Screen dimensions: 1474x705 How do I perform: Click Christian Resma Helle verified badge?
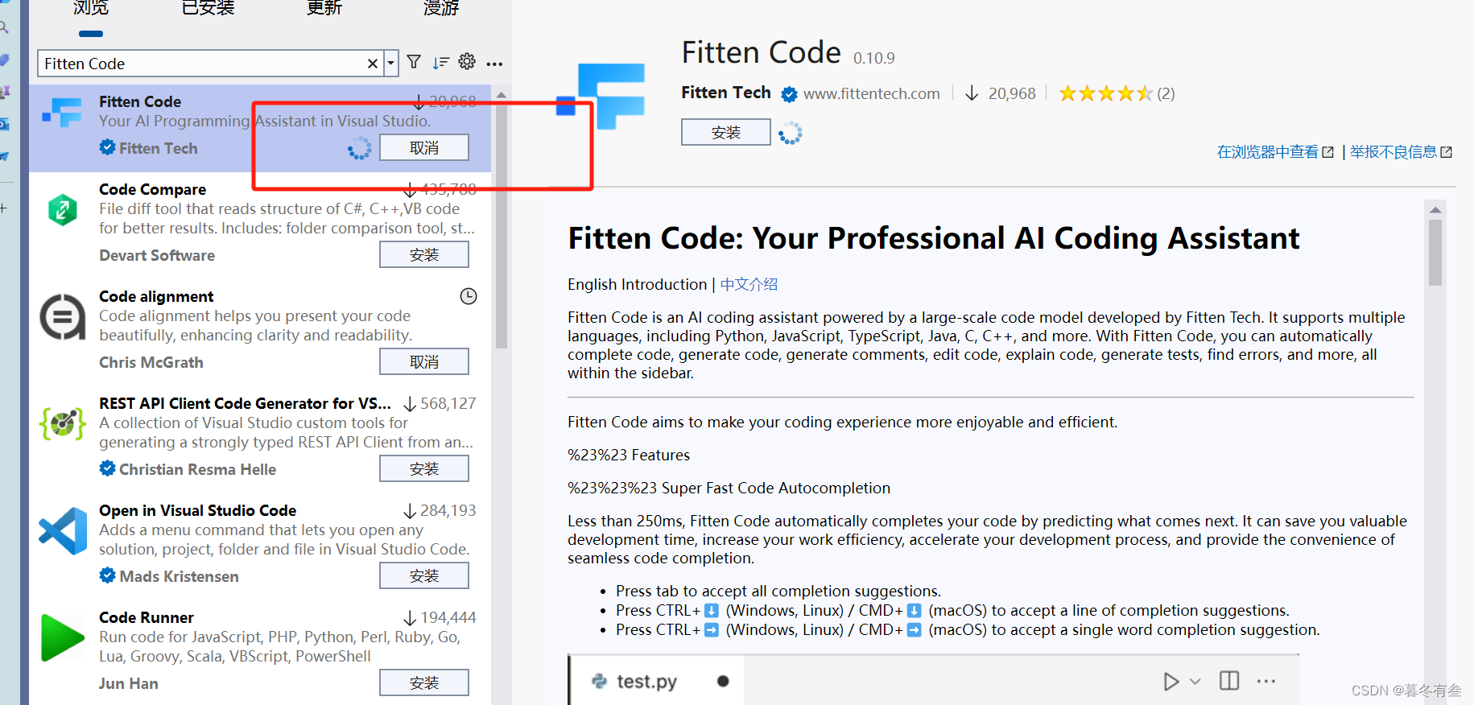click(107, 468)
